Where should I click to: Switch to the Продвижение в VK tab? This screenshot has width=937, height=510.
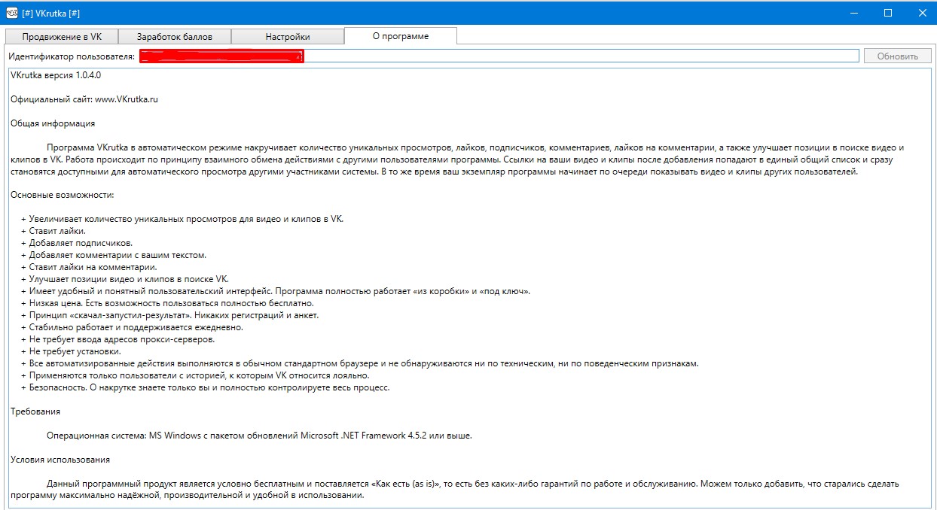pos(62,36)
